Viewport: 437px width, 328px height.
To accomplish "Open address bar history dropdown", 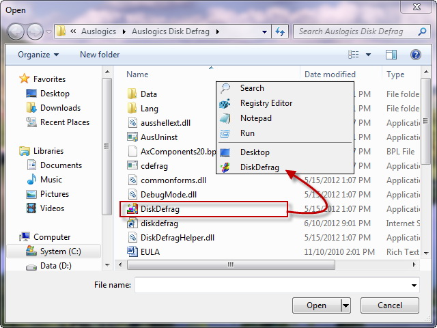I will (x=264, y=32).
